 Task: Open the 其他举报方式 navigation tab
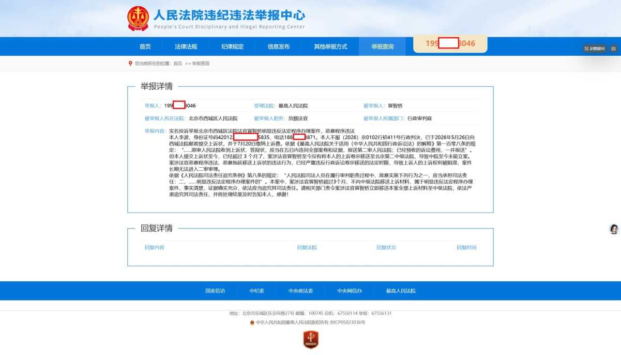[330, 46]
